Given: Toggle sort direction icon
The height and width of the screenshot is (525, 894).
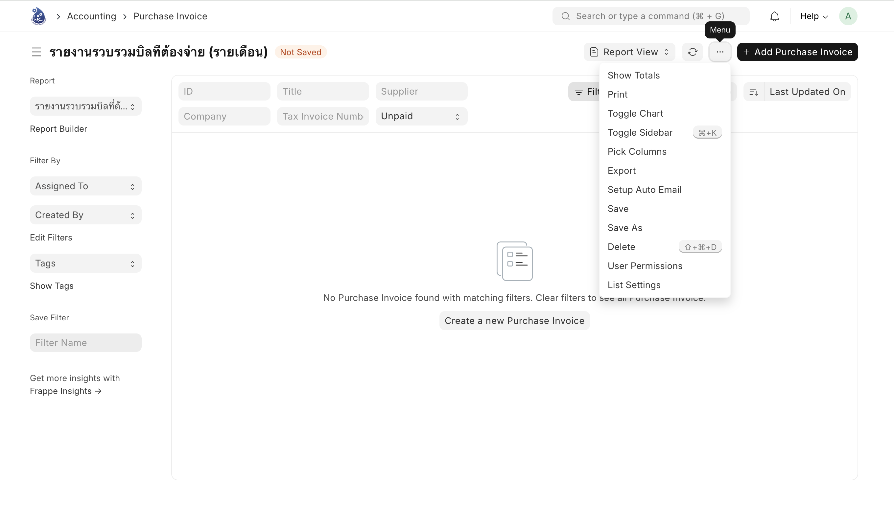Looking at the screenshot, I should (754, 92).
